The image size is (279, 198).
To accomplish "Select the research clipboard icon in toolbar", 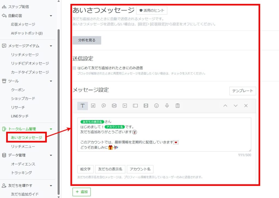I will click(x=178, y=106).
